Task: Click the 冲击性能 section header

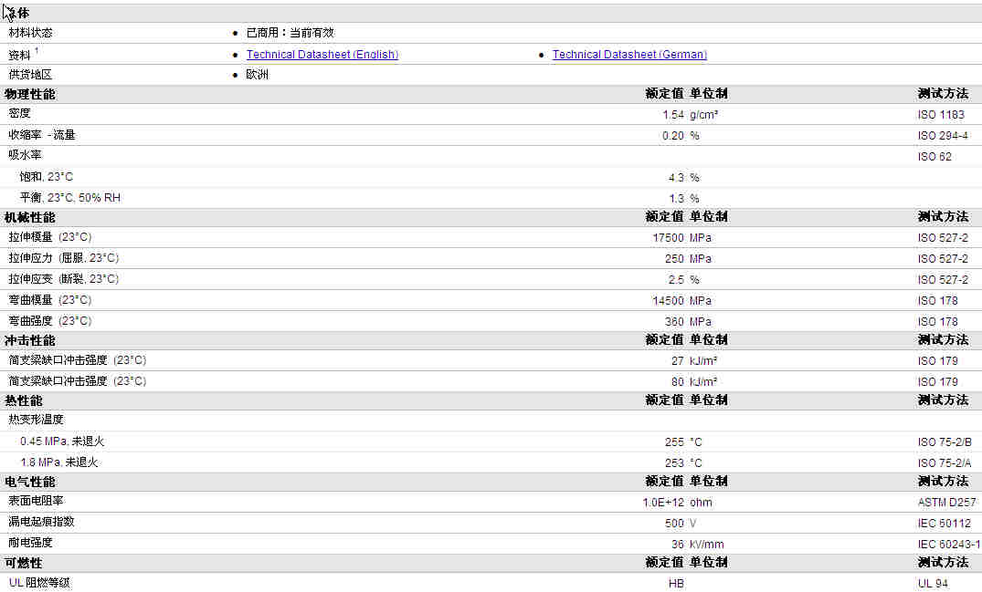Action: pos(29,341)
